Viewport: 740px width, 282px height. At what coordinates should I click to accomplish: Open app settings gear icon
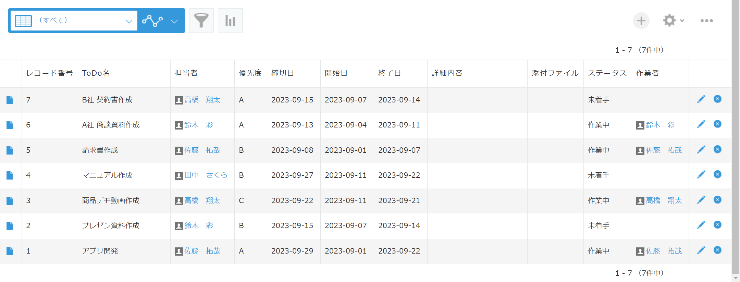669,21
